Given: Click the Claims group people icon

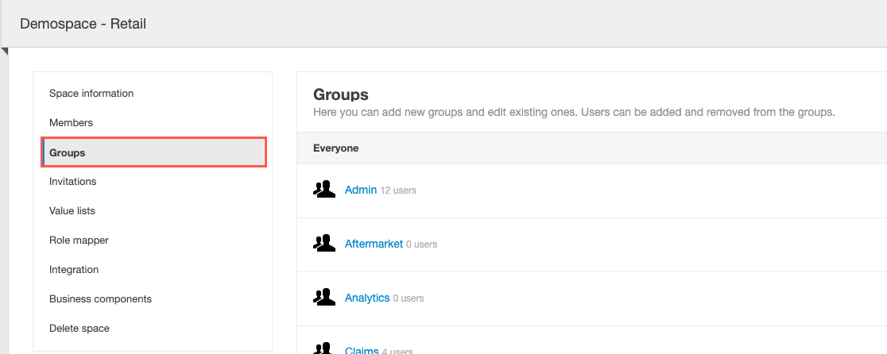Looking at the screenshot, I should click(x=323, y=348).
